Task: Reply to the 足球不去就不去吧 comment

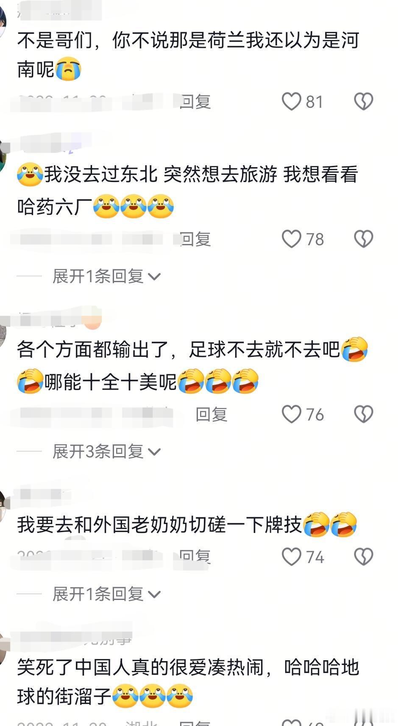Action: coord(211,414)
